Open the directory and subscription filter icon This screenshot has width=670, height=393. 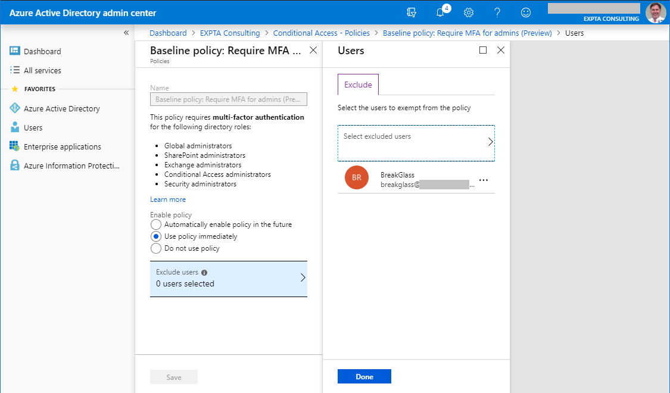(x=412, y=13)
